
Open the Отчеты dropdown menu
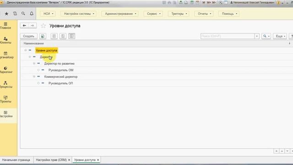click(x=204, y=14)
